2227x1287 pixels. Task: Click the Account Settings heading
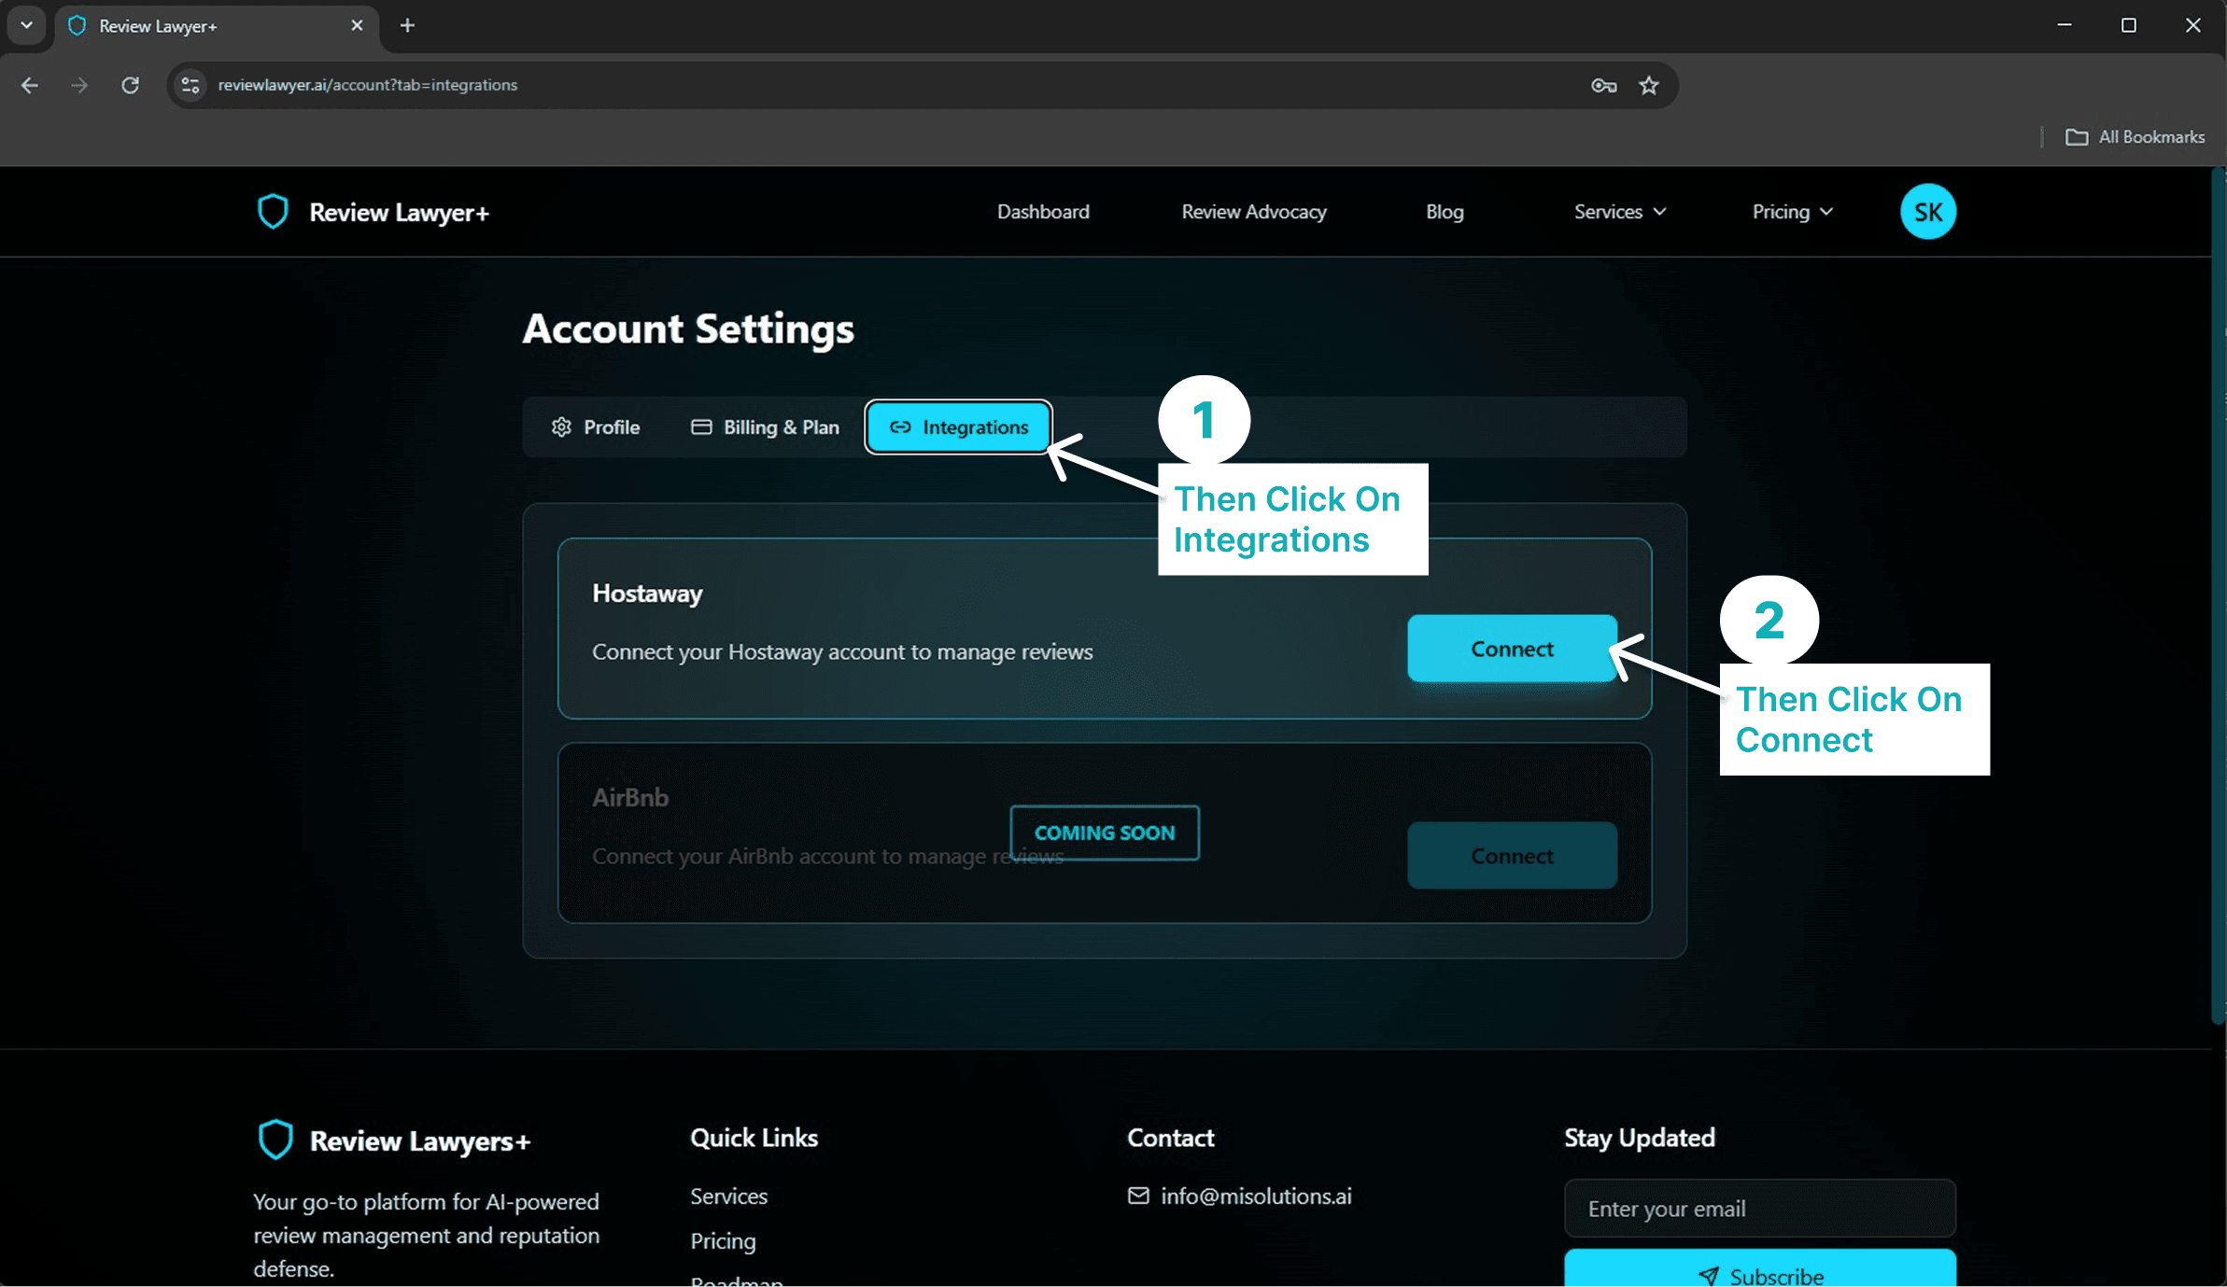coord(688,329)
